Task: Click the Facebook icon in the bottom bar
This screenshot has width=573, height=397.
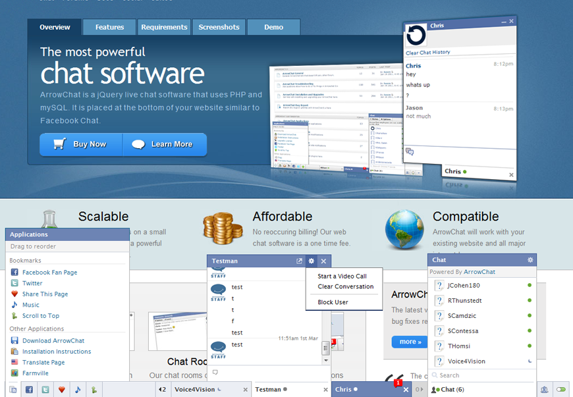Action: (29, 390)
